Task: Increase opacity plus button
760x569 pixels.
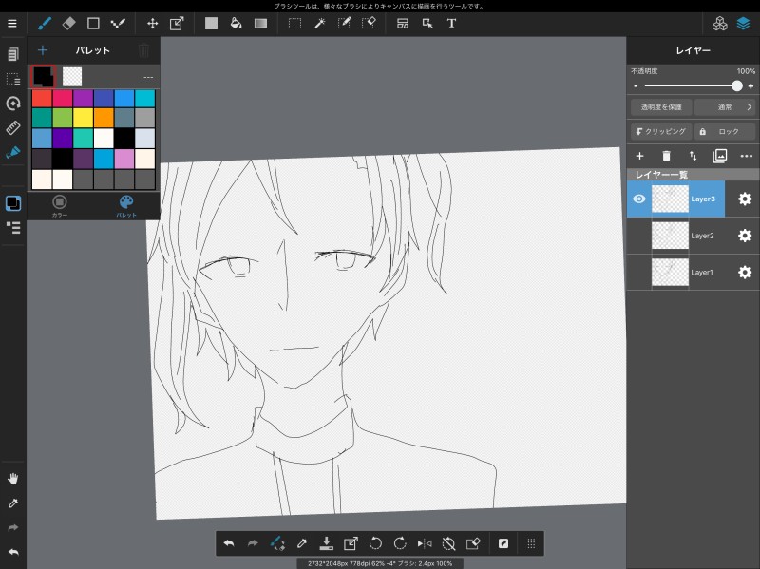Action: (750, 86)
